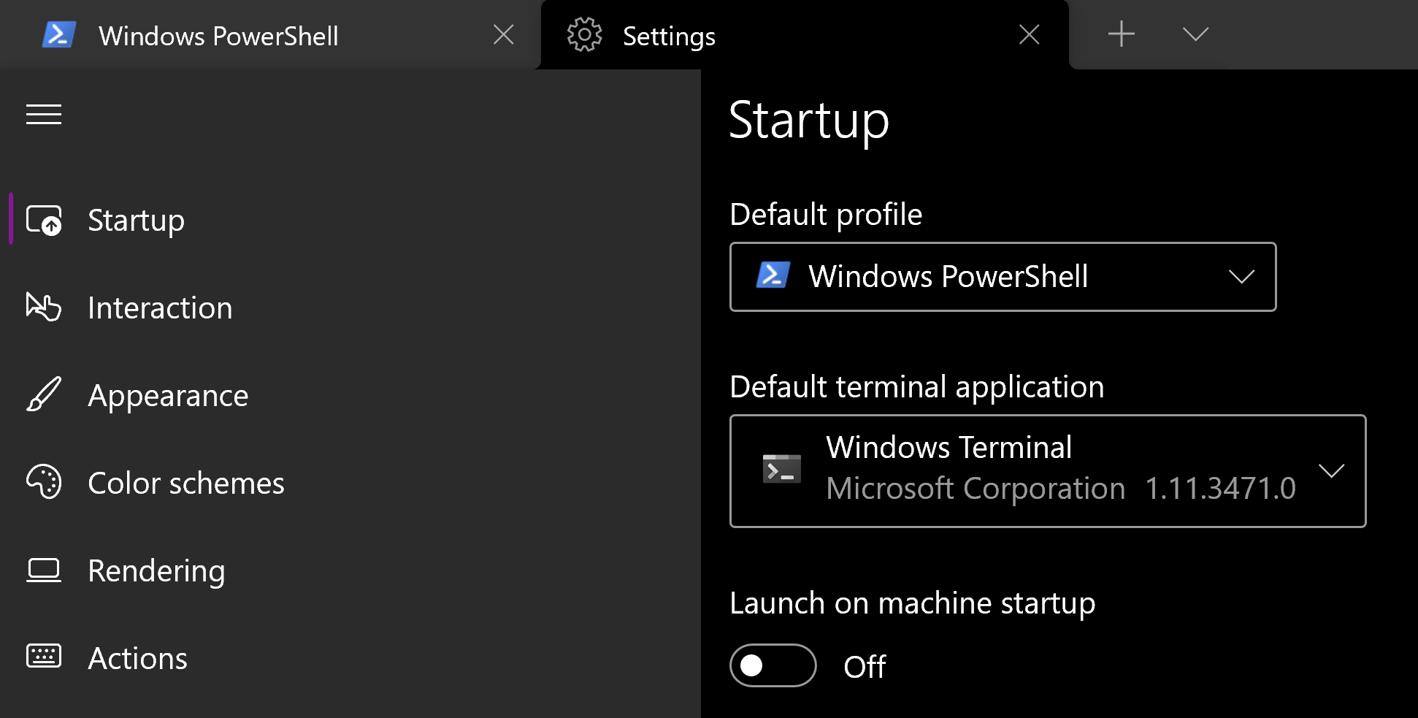Click the Startup page heading
This screenshot has height=718, width=1418.
pos(809,121)
